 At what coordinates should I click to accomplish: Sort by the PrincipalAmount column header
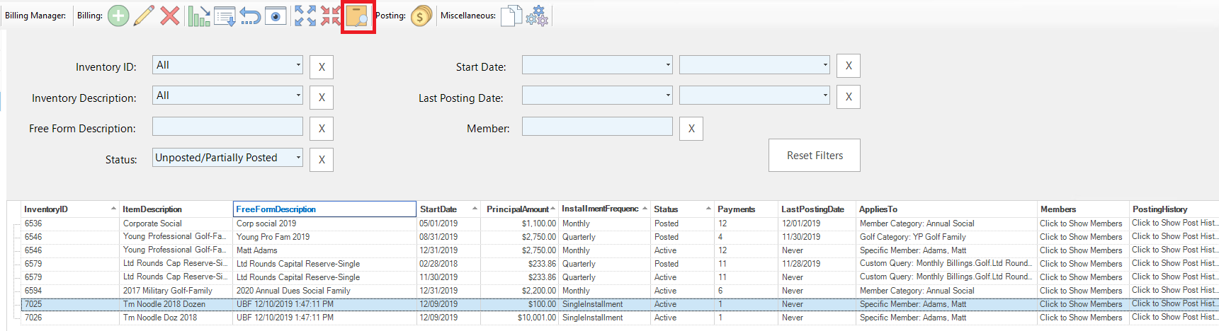[x=517, y=209]
